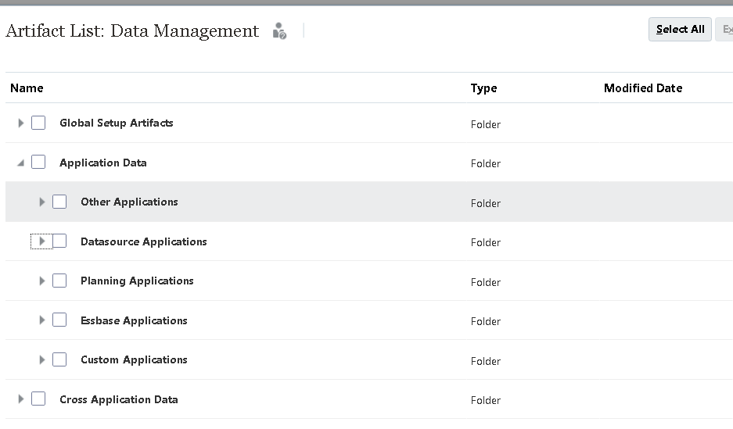Enable the Cross Application Data checkbox
The width and height of the screenshot is (733, 429).
tap(38, 399)
